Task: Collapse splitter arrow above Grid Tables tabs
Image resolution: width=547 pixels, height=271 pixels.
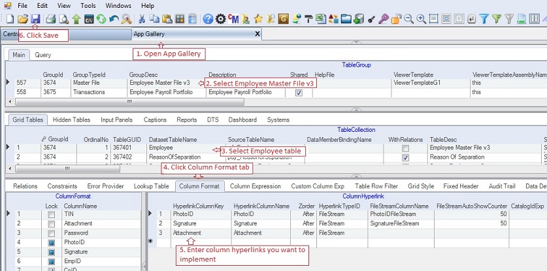Action: coord(356,110)
